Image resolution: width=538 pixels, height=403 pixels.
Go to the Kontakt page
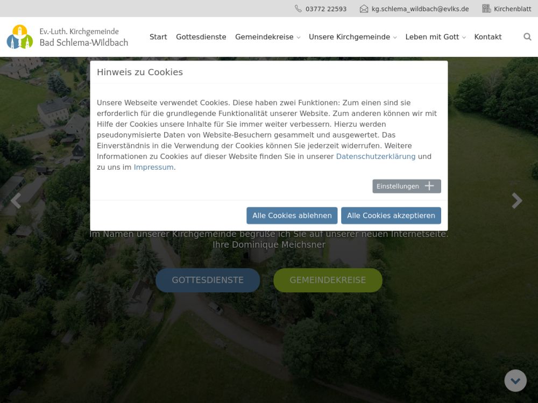point(488,37)
